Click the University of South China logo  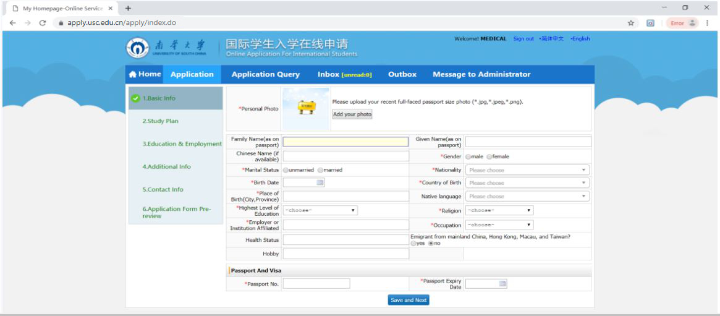coord(166,48)
